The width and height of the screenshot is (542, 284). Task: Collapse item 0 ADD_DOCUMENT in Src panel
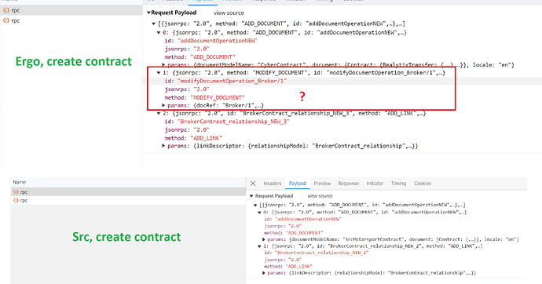point(259,213)
